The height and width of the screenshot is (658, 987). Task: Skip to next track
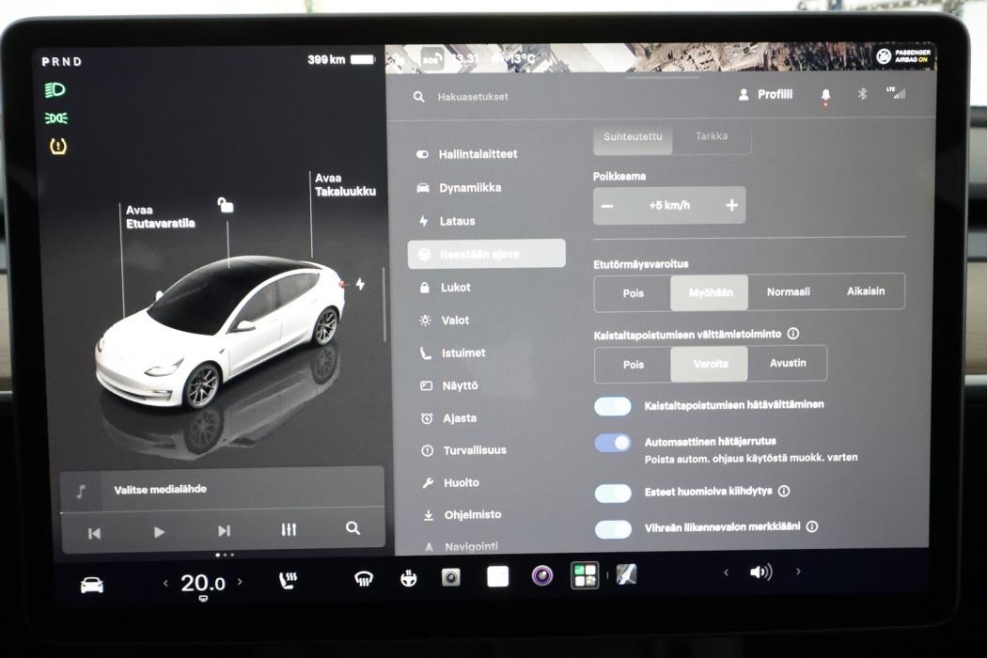[x=224, y=531]
